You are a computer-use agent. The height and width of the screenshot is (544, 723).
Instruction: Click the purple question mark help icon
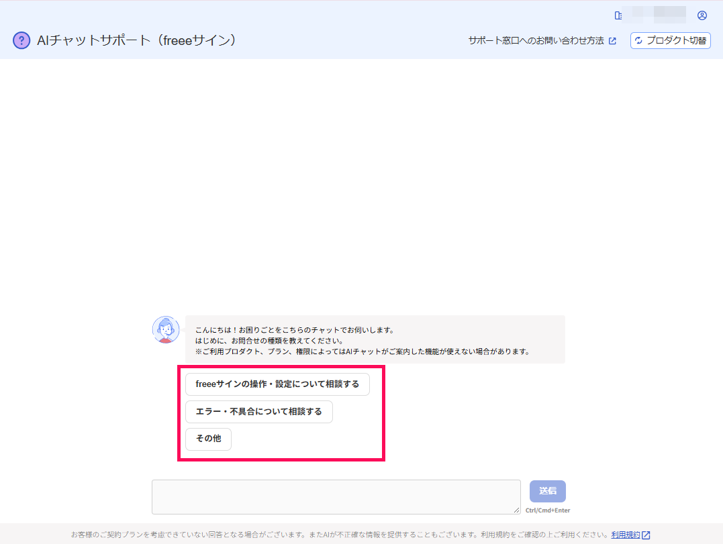[x=21, y=40]
